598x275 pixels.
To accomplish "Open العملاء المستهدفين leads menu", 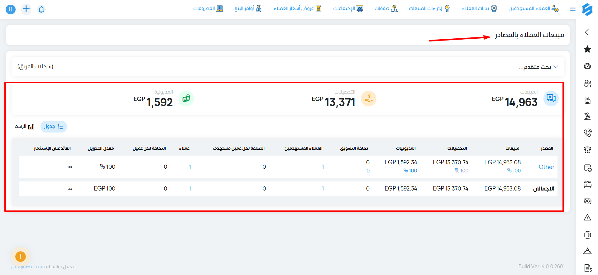I will pyautogui.click(x=533, y=8).
